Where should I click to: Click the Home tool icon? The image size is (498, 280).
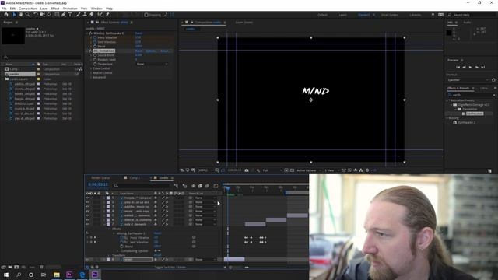coord(6,15)
